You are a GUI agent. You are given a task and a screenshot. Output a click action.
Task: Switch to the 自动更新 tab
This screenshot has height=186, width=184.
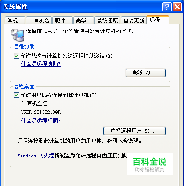point(134,20)
